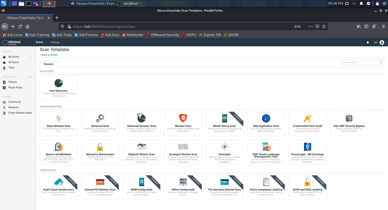
Task: Save page to Pocket icon
Action: click(317, 26)
